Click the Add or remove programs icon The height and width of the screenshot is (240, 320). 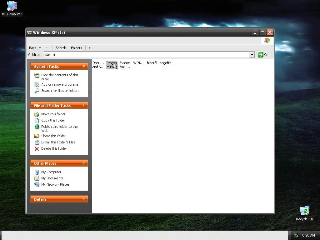[37, 84]
